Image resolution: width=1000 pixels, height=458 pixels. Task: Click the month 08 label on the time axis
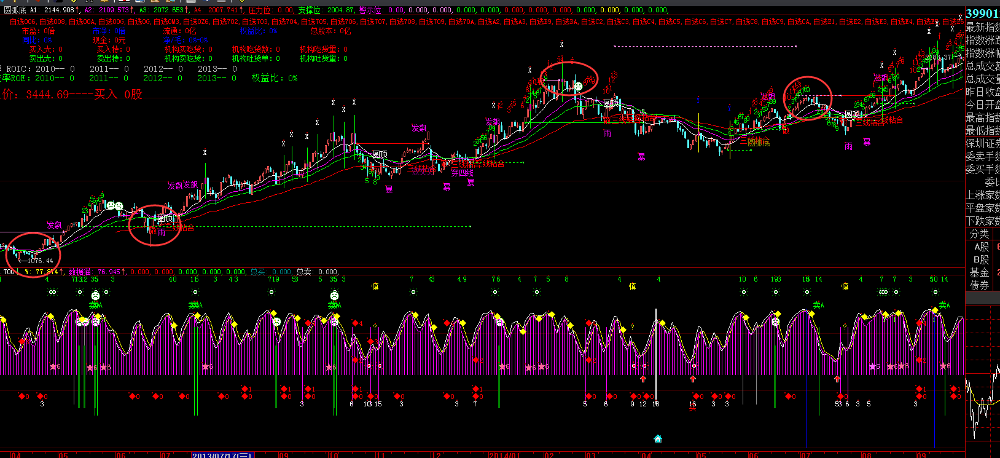click(866, 455)
